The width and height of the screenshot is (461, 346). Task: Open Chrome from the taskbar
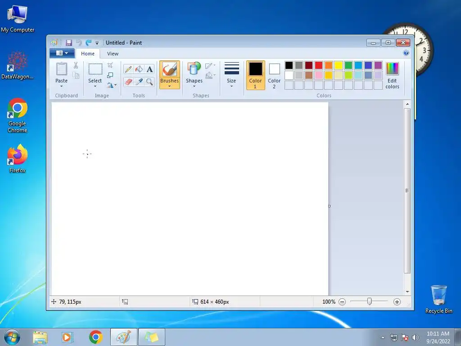click(95, 337)
